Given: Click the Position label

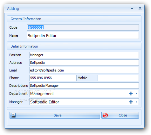Looking at the screenshot, I should coord(15,55).
